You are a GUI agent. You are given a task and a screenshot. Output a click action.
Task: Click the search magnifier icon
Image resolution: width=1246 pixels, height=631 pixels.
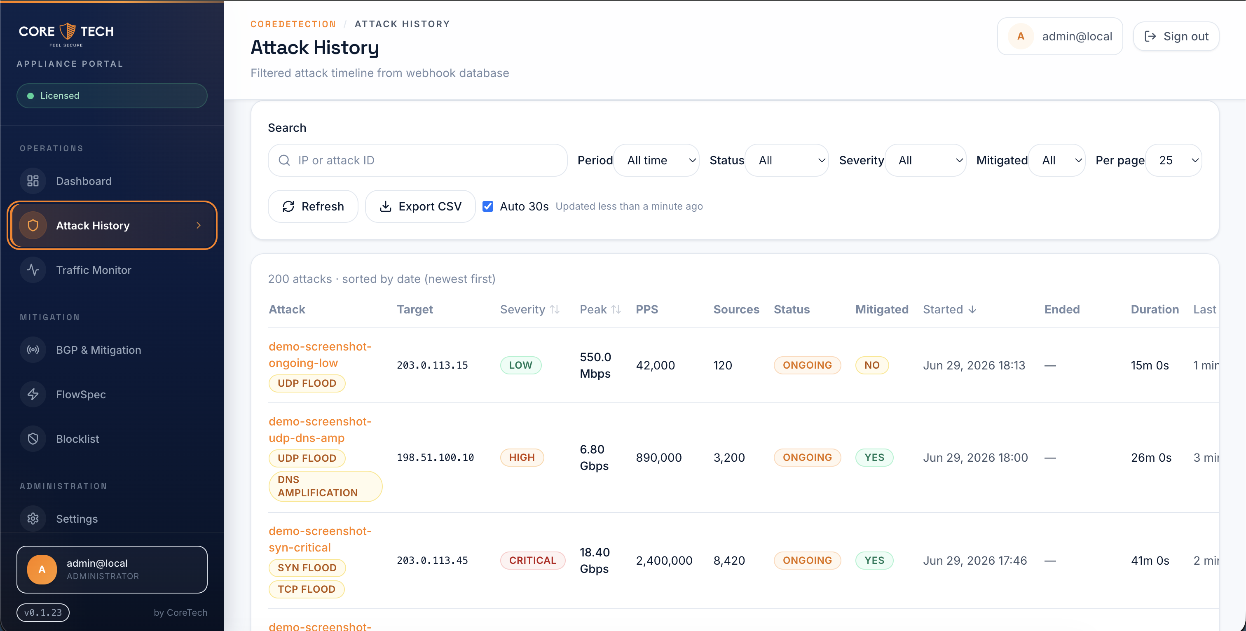[x=284, y=160]
